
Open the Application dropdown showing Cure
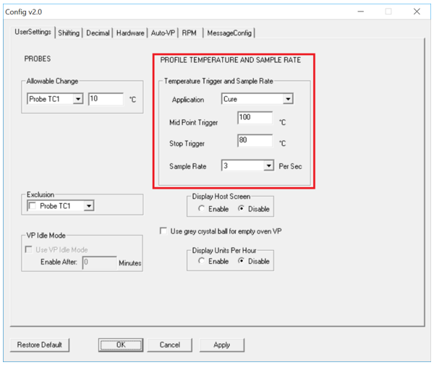(288, 99)
